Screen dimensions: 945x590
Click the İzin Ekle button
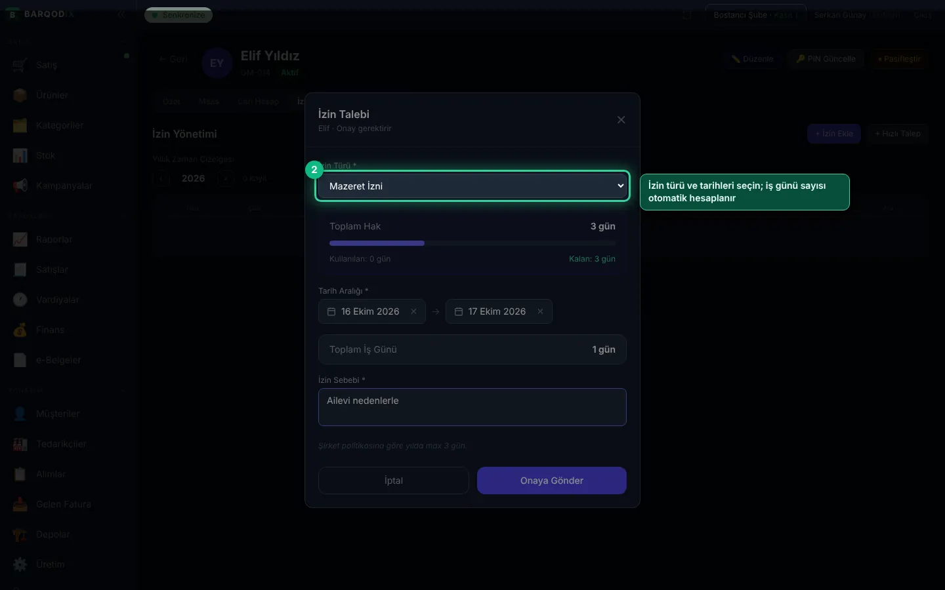coord(834,134)
